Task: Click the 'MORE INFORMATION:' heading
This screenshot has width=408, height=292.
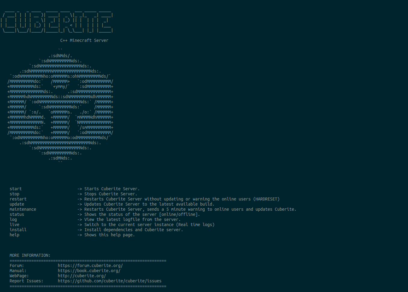Action: coord(30,255)
